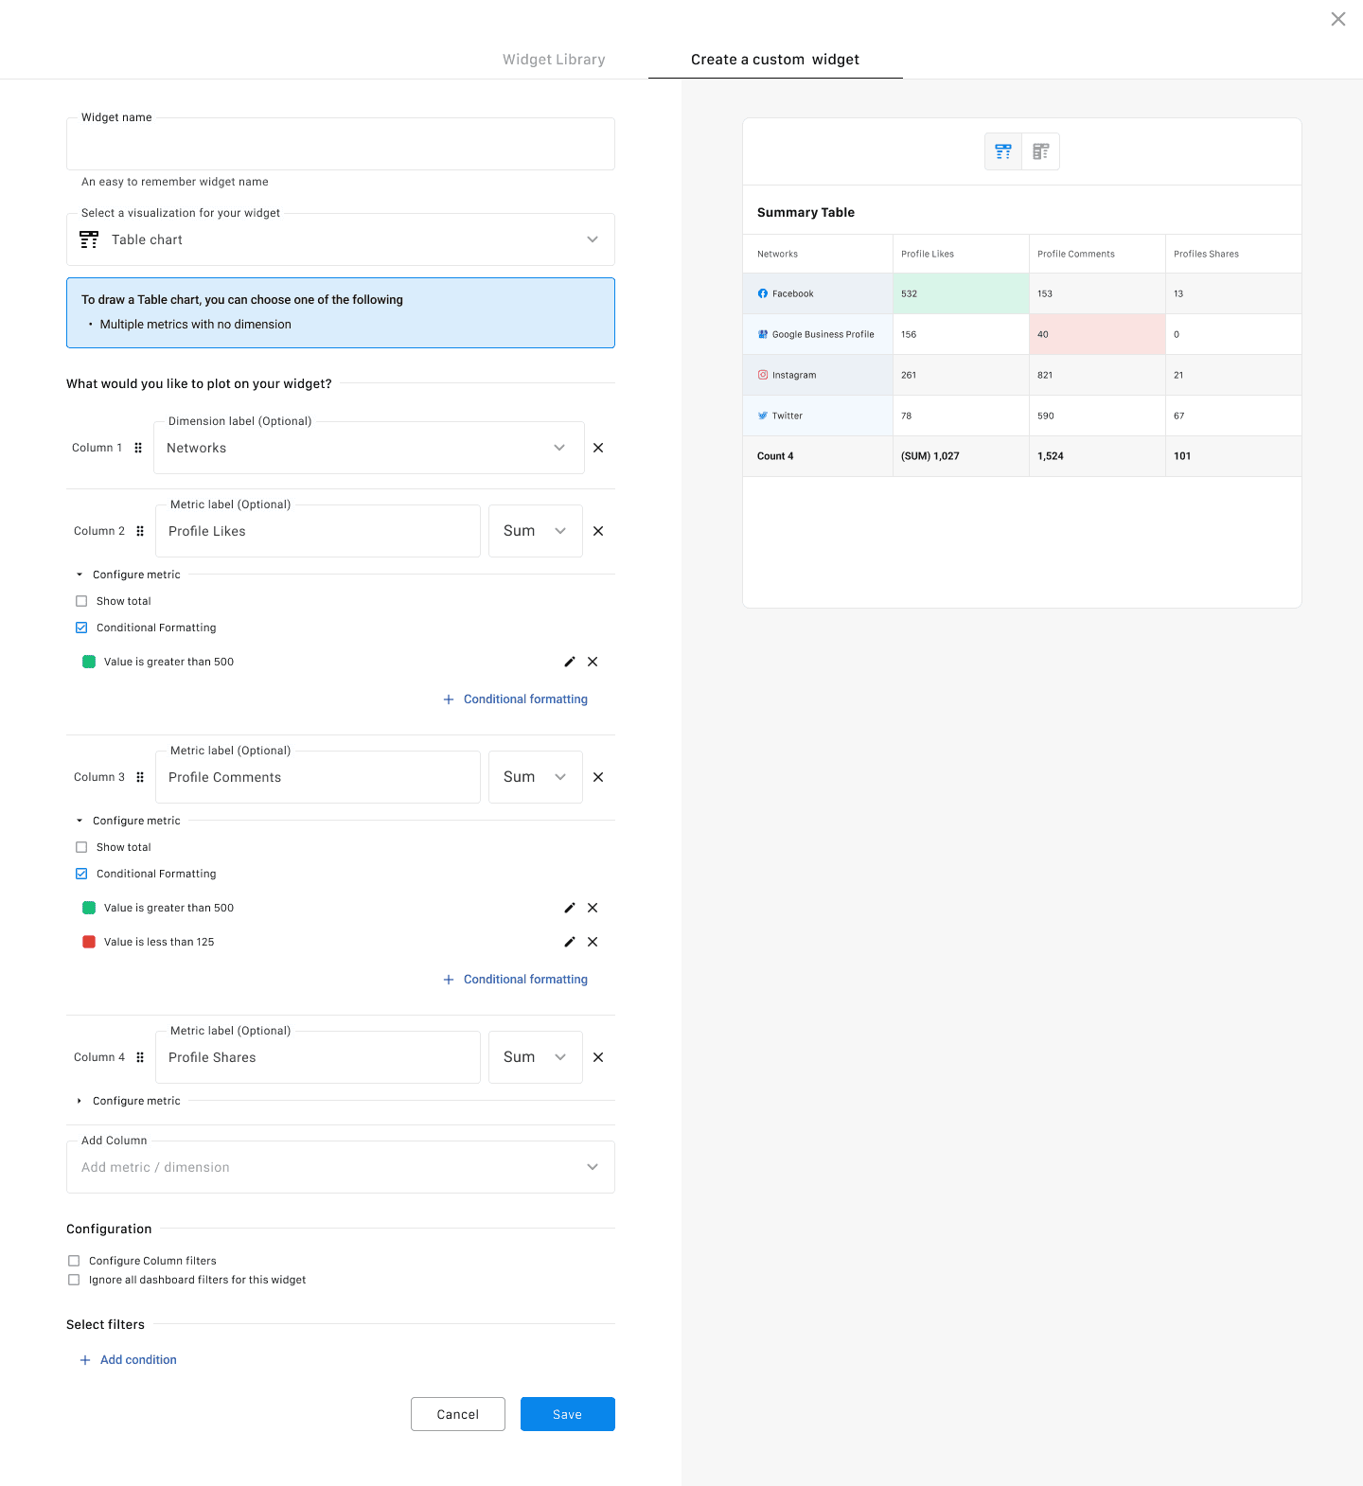Open the Table chart visualization dropdown
1363x1486 pixels.
click(341, 239)
